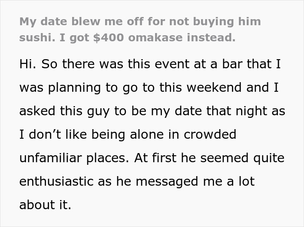
Task: Select the opening word "Hi."
Action: (28, 63)
